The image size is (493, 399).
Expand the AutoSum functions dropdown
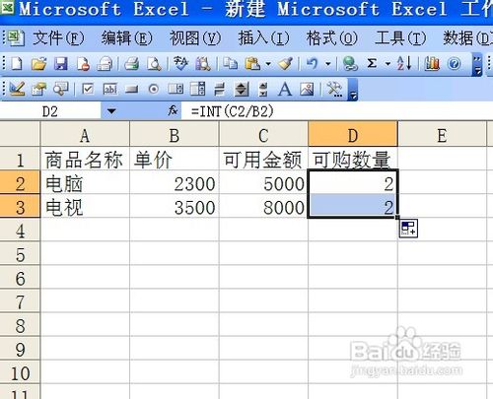pyautogui.click(x=387, y=63)
